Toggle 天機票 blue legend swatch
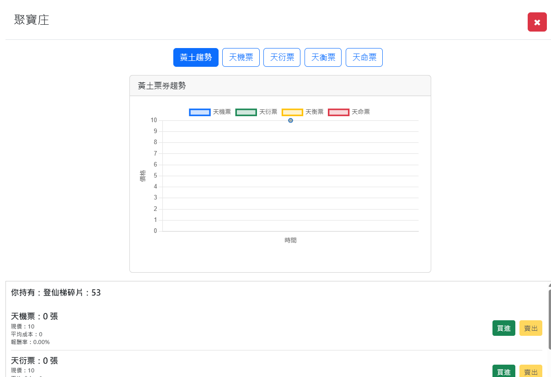The width and height of the screenshot is (551, 377). [200, 112]
